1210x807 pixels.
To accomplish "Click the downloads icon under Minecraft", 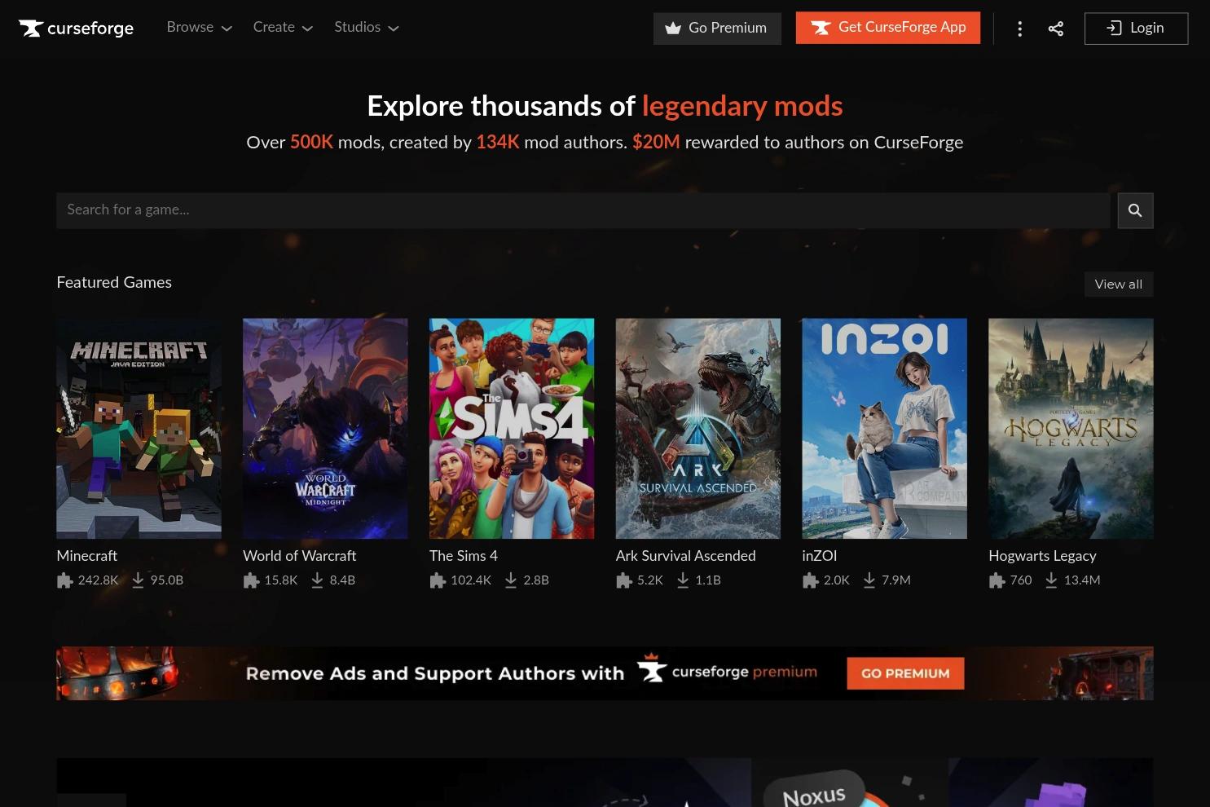I will (x=138, y=580).
